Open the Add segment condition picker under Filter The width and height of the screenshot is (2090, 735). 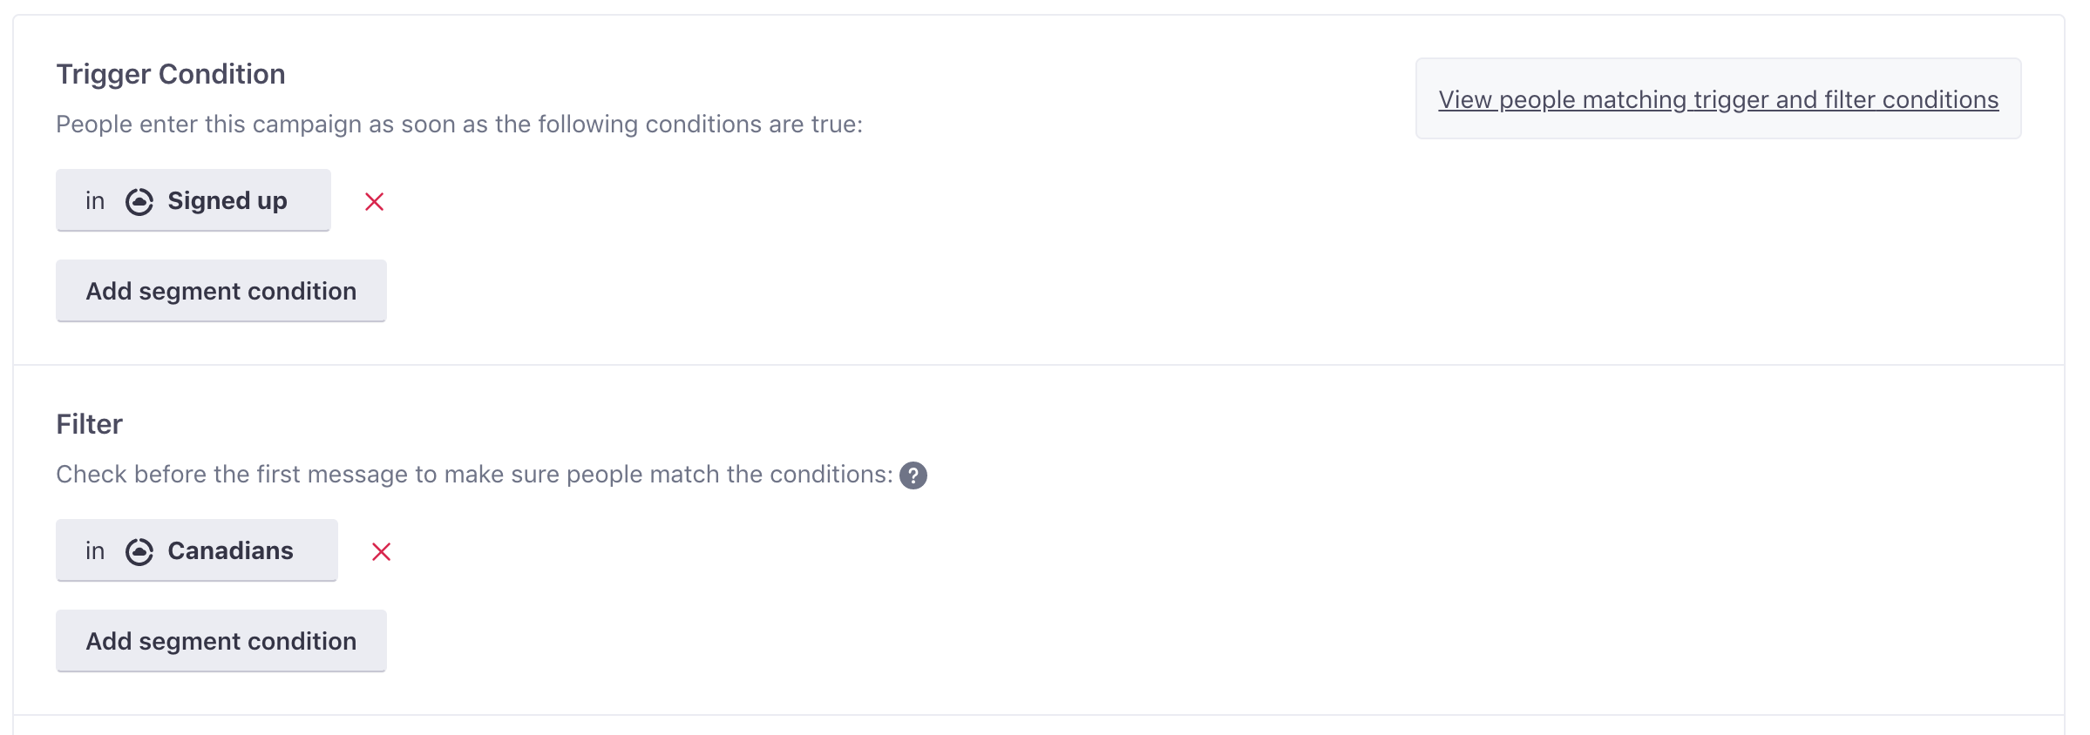221,640
